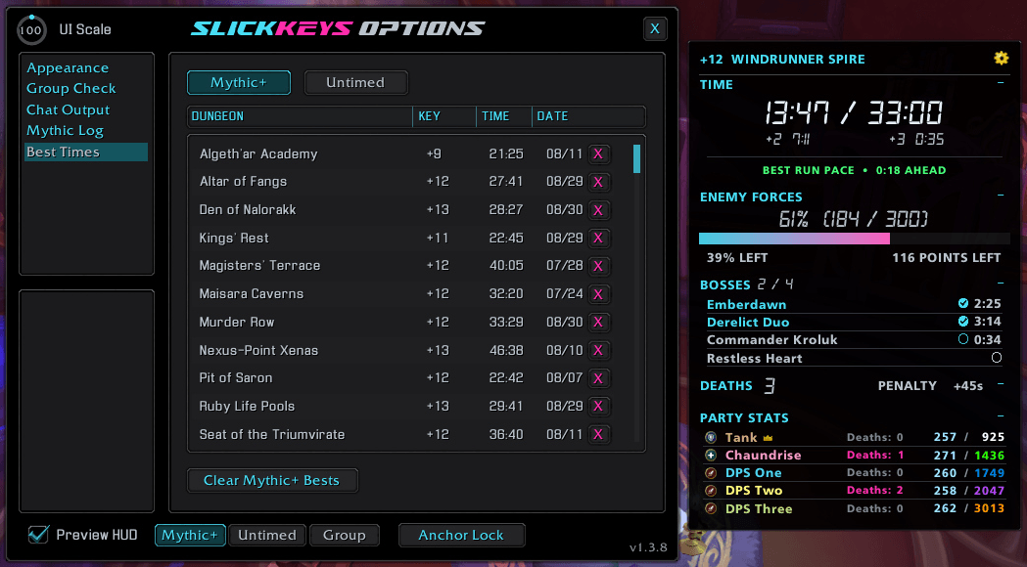
Task: Delete the Seat of the Triumvirate time
Action: point(598,434)
